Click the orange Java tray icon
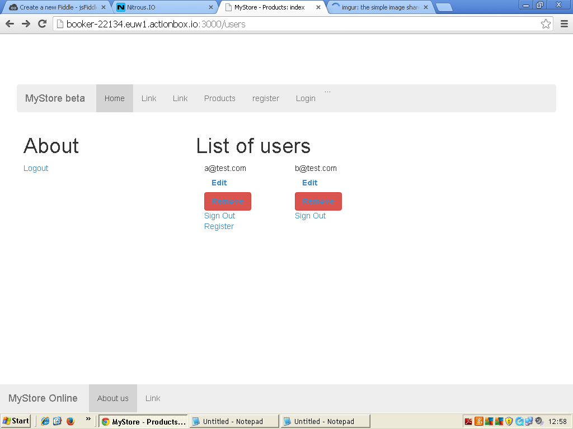 coord(479,421)
